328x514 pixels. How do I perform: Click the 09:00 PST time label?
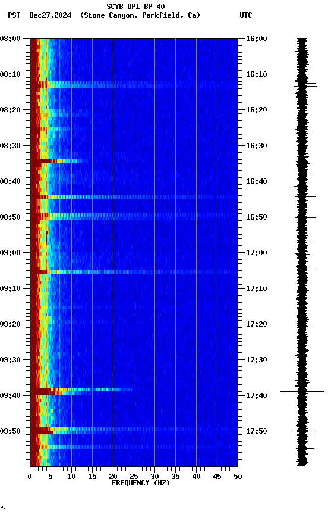click(x=10, y=253)
